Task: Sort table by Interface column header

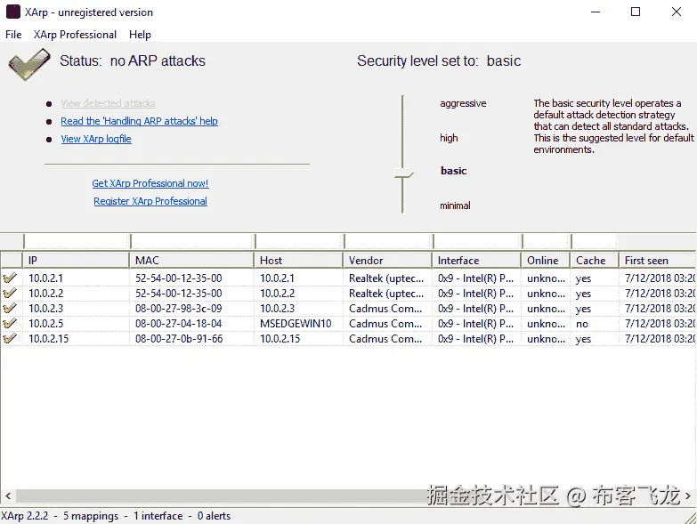Action: [x=476, y=261]
